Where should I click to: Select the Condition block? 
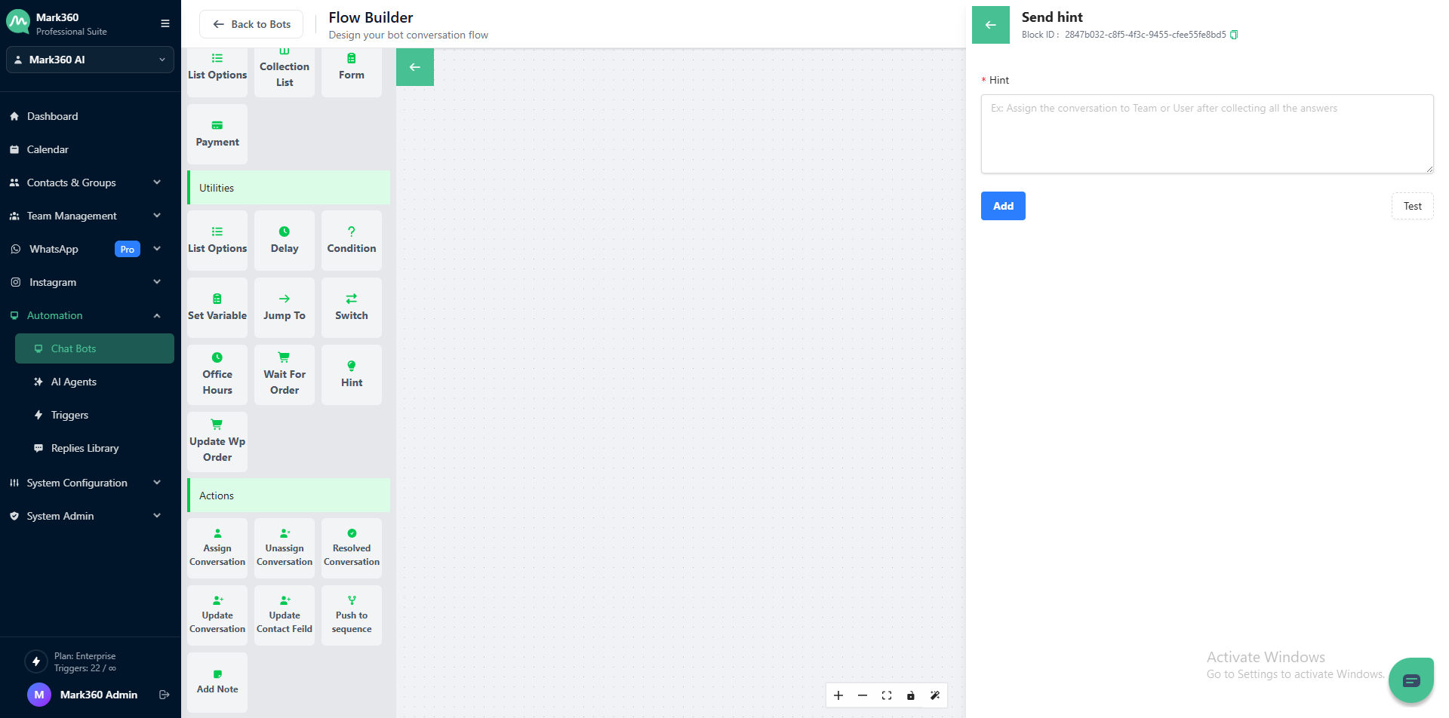pyautogui.click(x=352, y=241)
